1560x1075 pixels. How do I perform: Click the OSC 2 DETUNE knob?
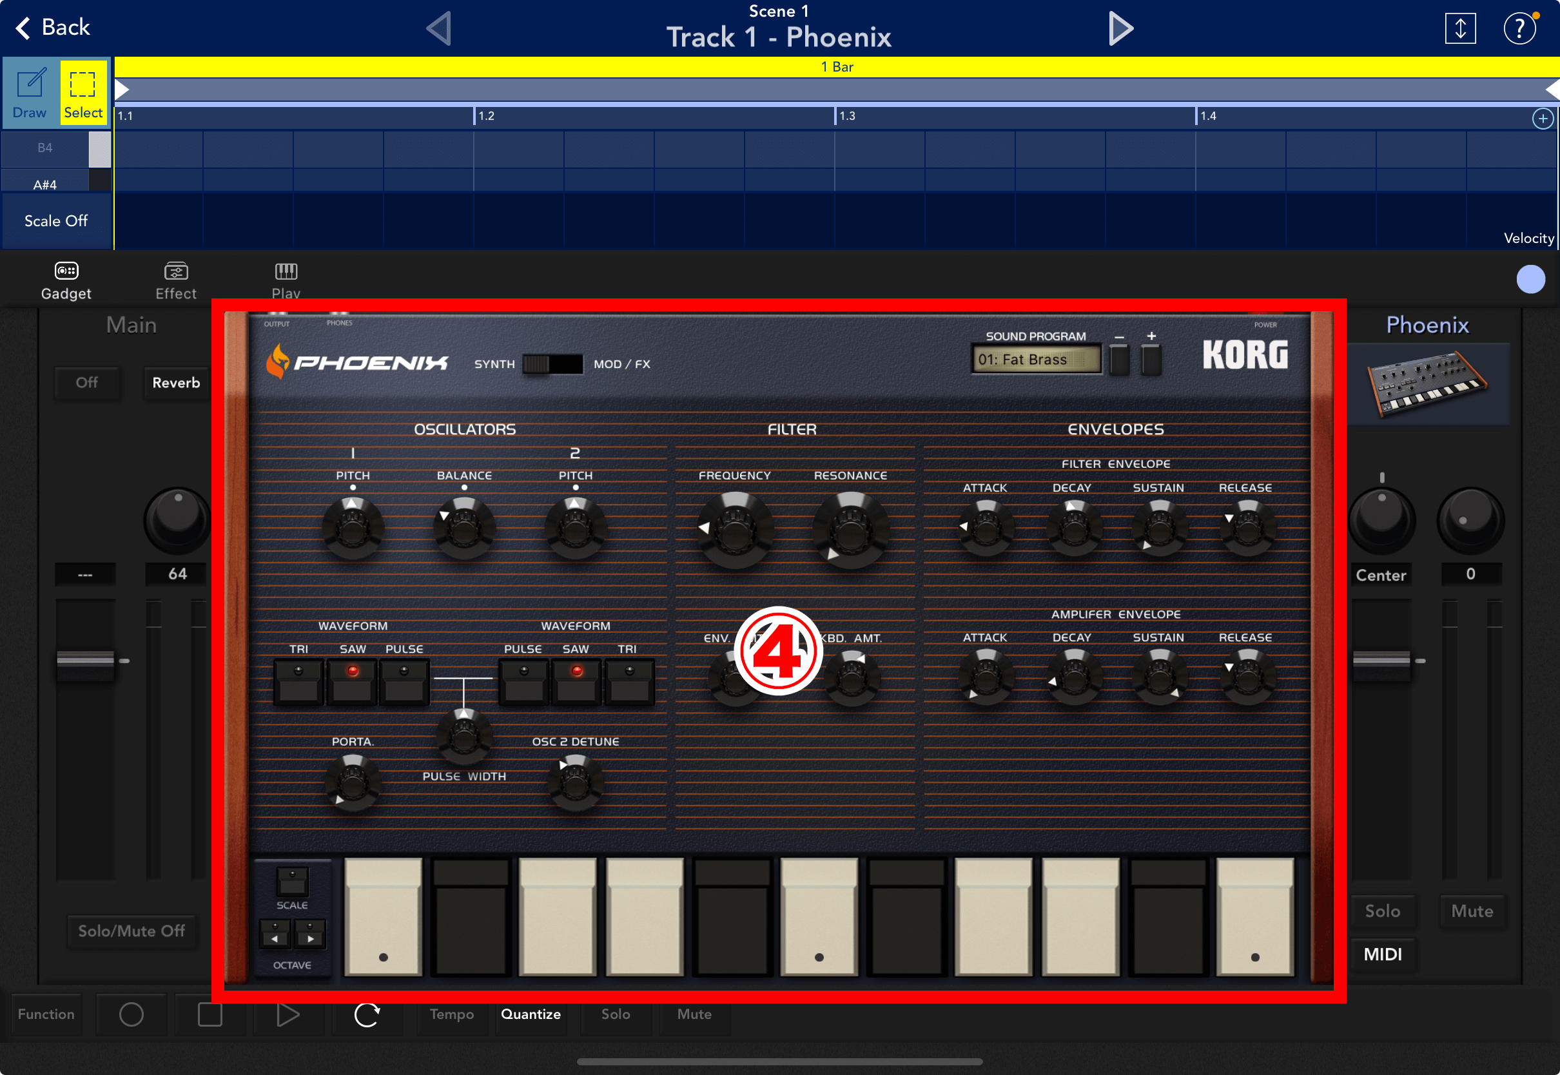click(x=575, y=782)
